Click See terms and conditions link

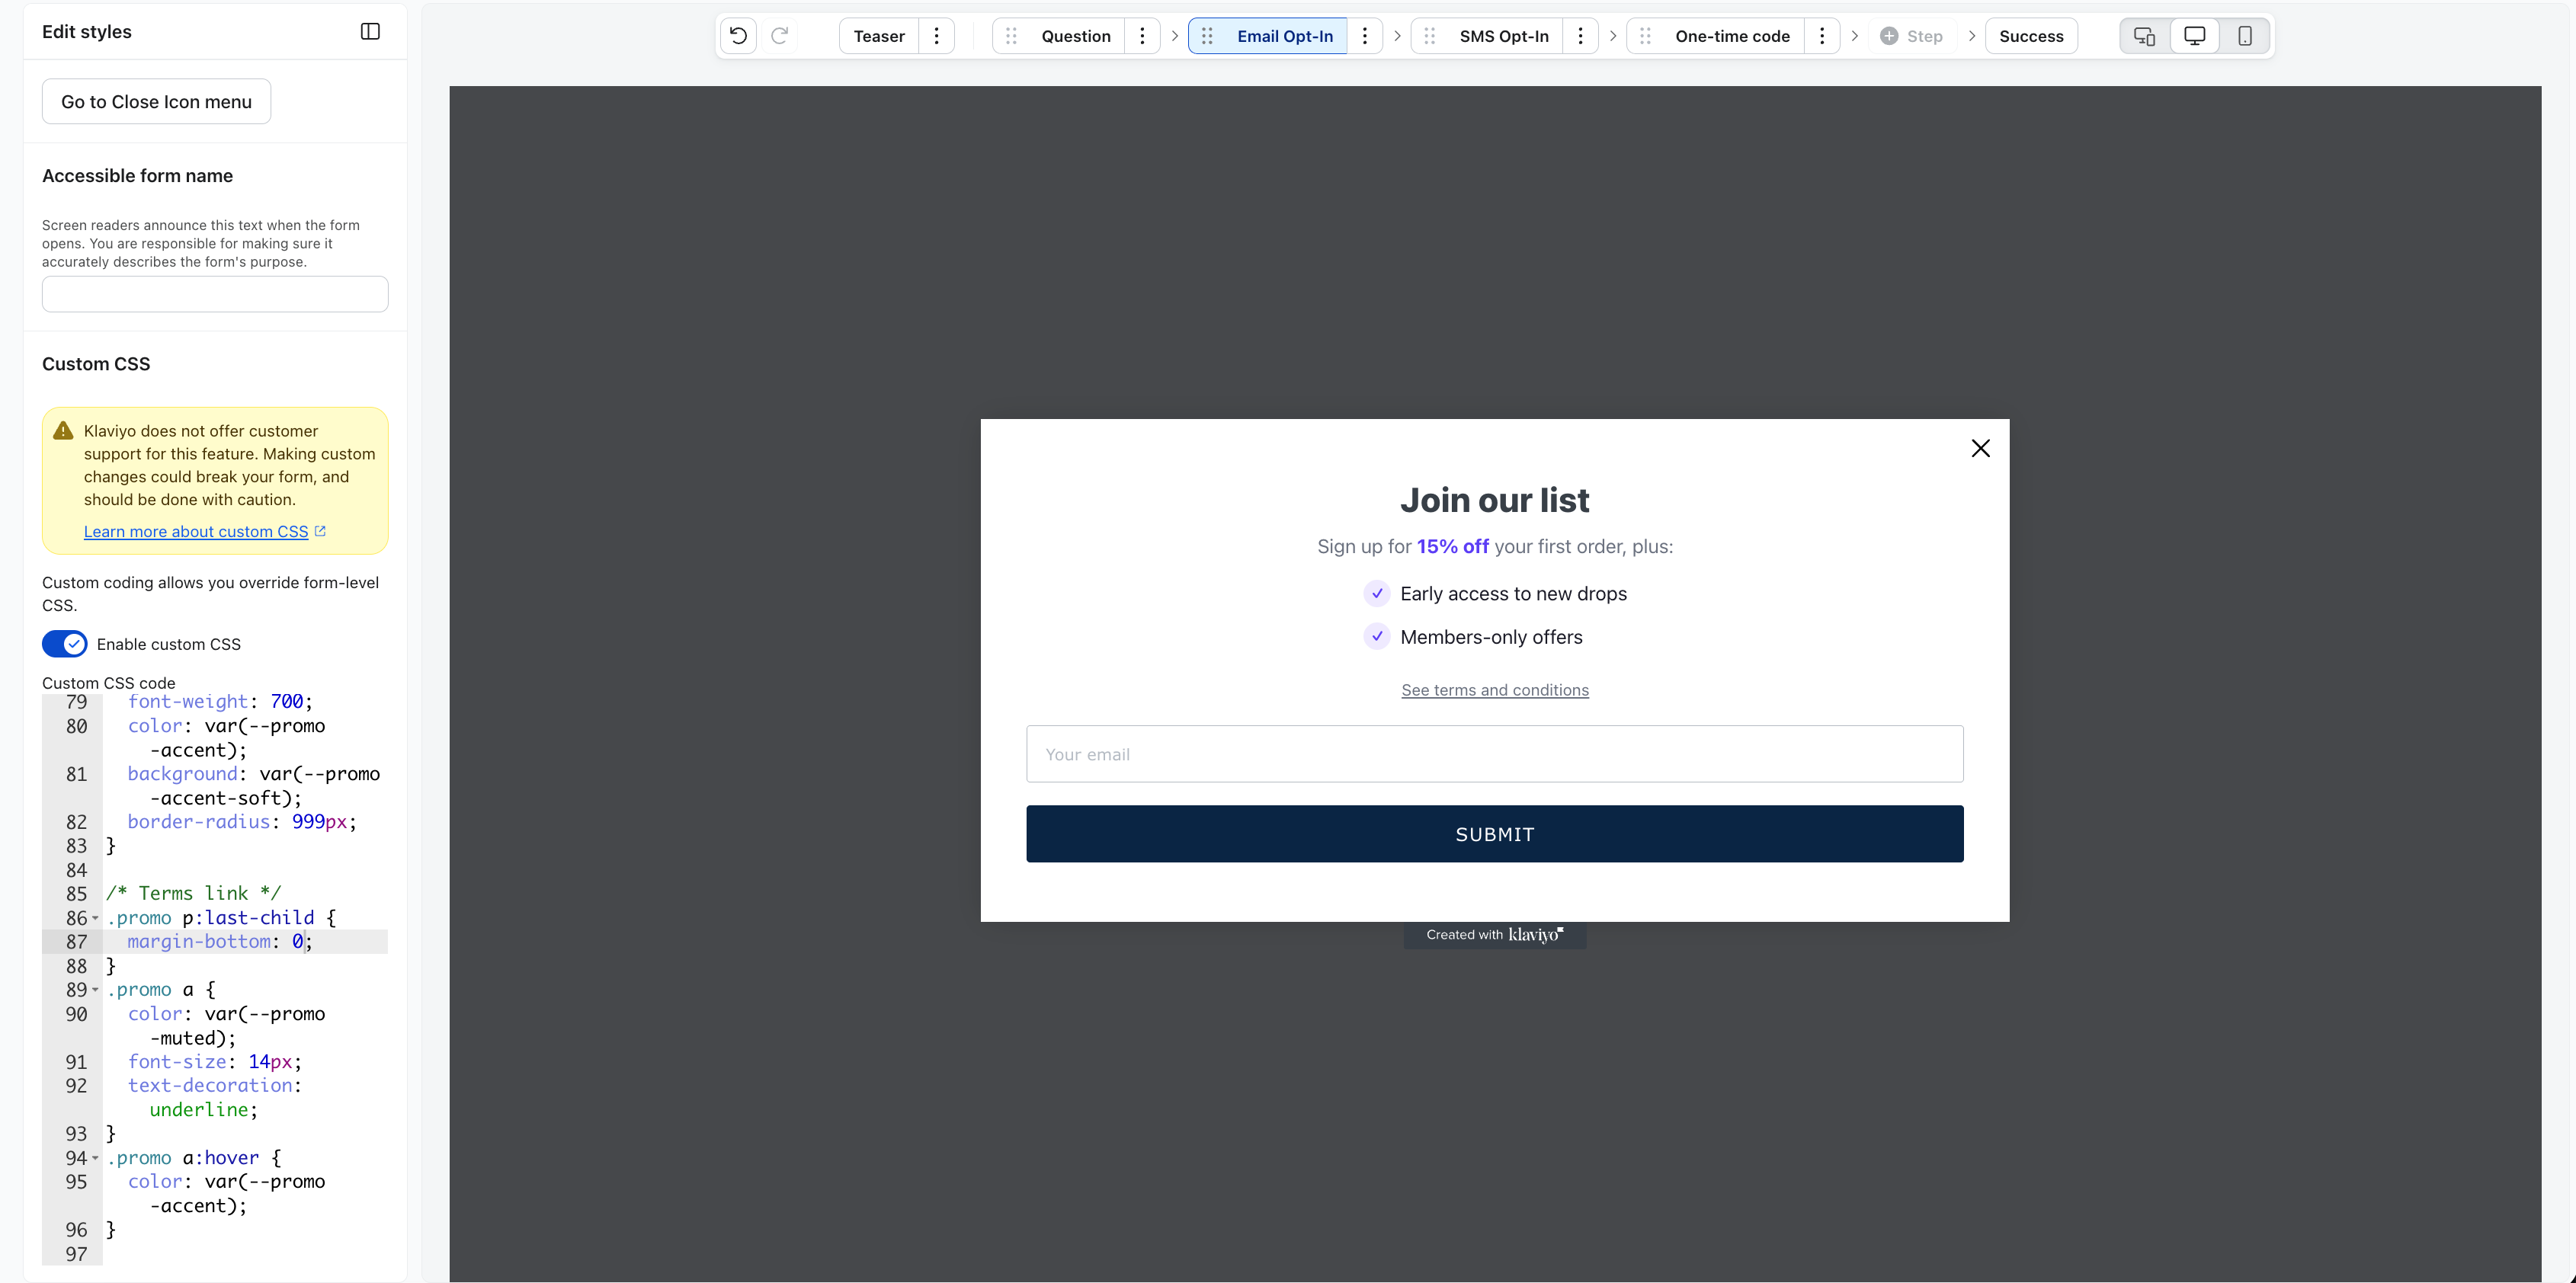(1494, 690)
